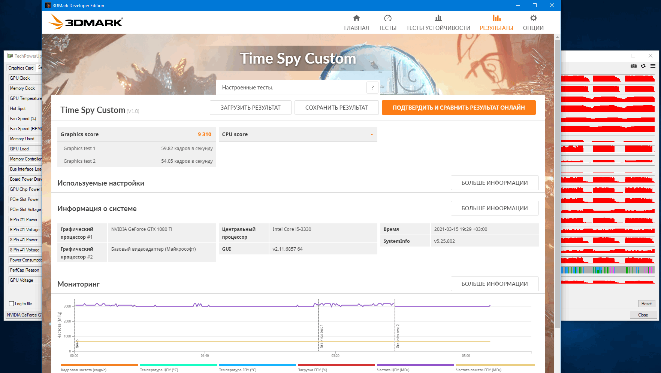Click the Graphics test 2 timeline marker
661x373 pixels.
click(398, 336)
